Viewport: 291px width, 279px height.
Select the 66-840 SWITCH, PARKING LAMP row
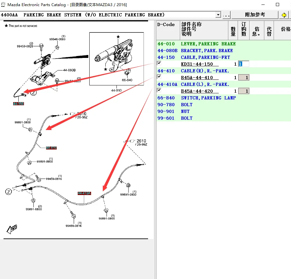pyautogui.click(x=224, y=98)
